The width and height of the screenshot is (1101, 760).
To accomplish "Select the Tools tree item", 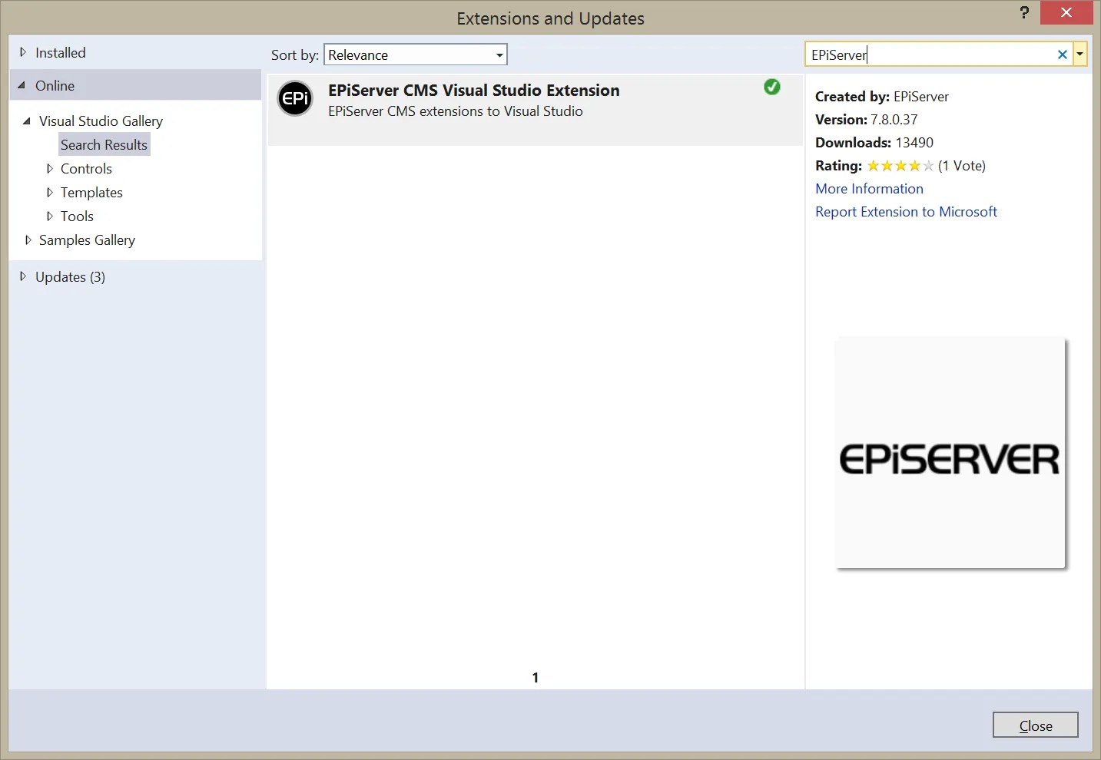I will [77, 216].
